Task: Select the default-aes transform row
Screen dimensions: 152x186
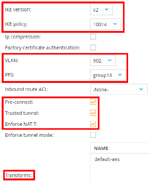Action: point(120,159)
